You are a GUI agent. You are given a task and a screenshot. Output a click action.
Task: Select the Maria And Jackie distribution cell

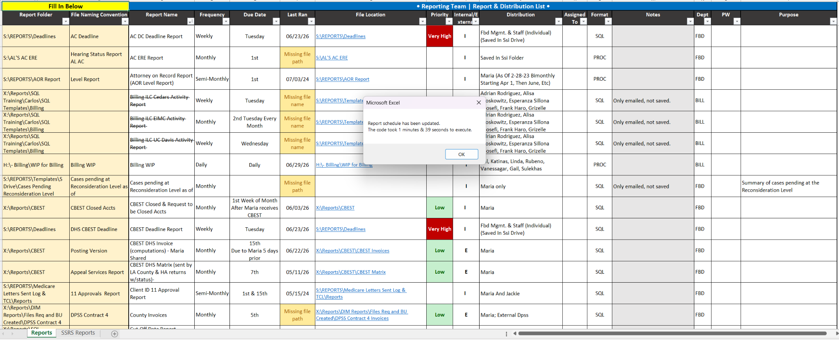[521, 293]
